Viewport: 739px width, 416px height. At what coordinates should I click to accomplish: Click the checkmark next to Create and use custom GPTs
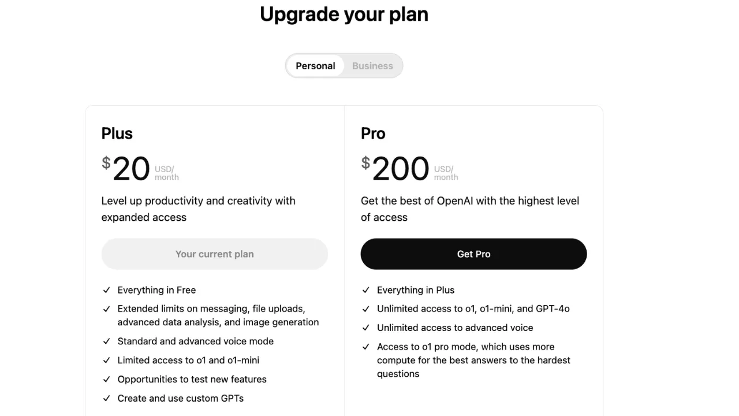click(x=107, y=398)
